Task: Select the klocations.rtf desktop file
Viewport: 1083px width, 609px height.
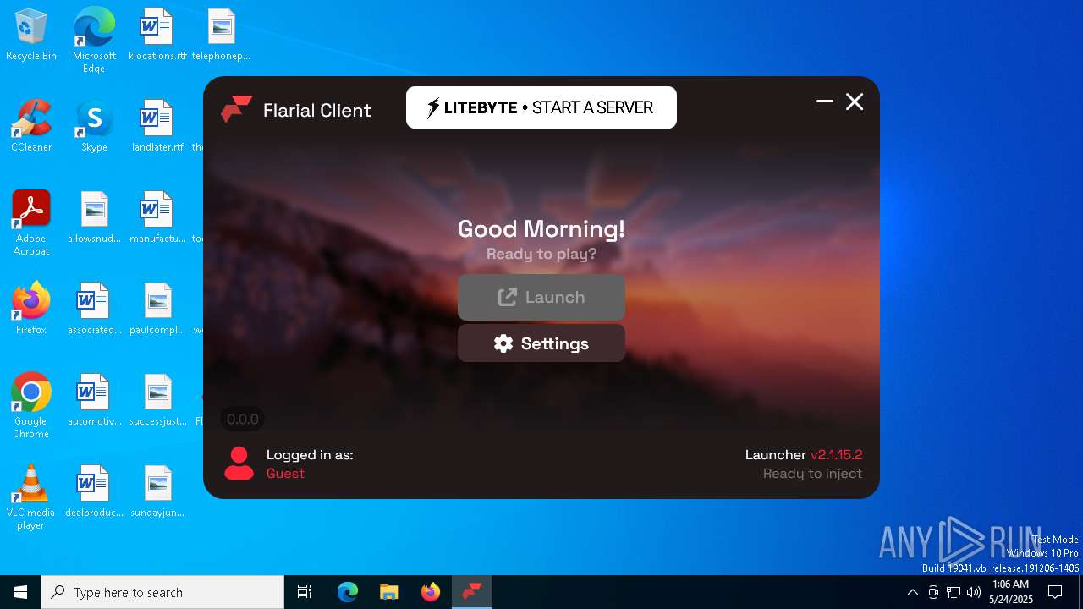Action: 157,36
